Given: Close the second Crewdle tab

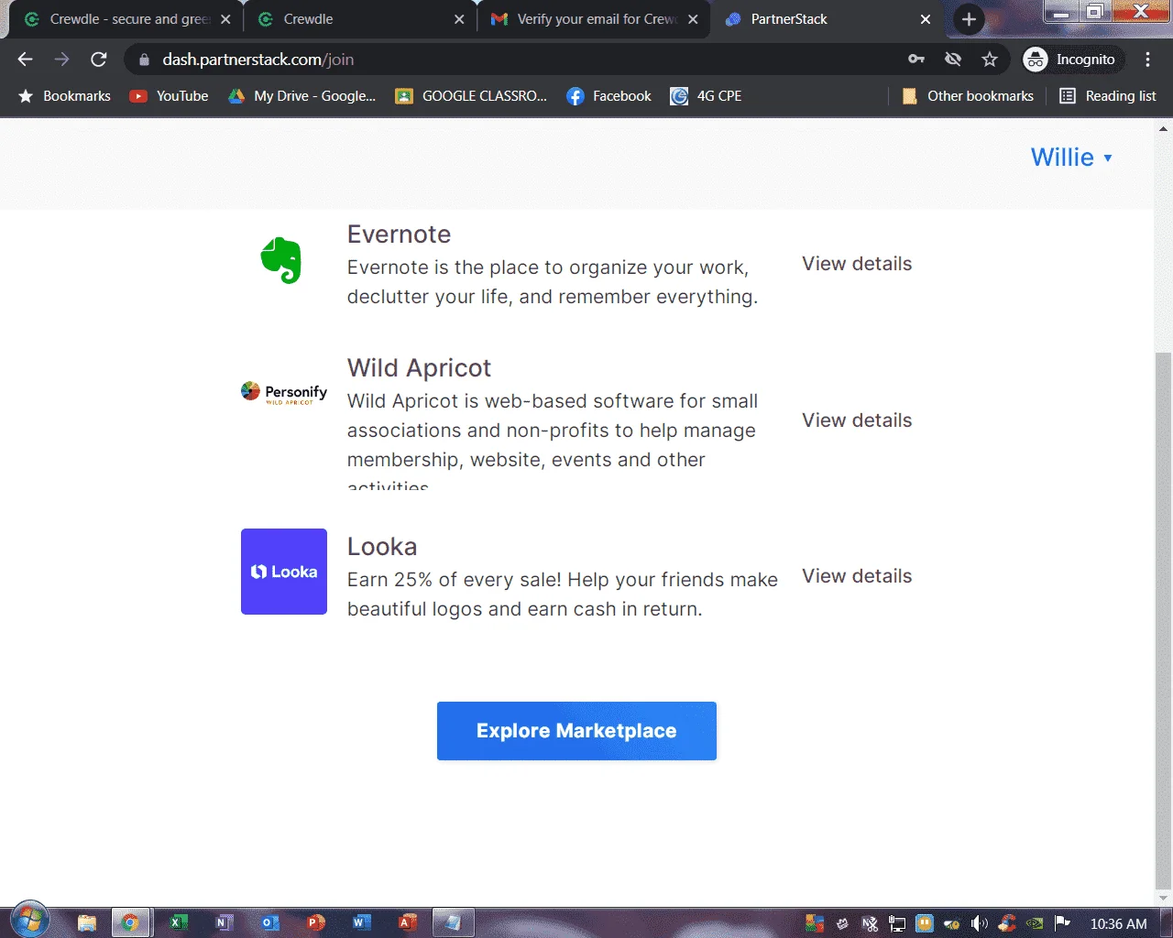Looking at the screenshot, I should pyautogui.click(x=459, y=19).
